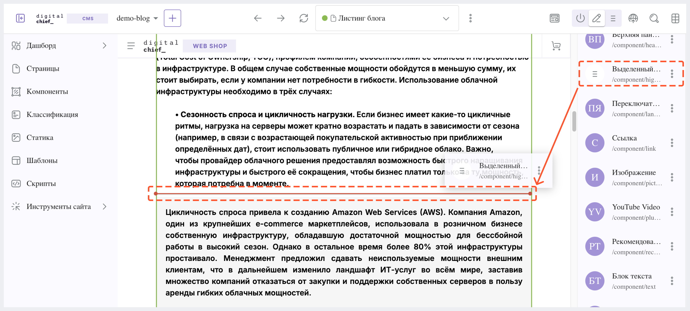The image size is (690, 311).
Task: Add a new item with the plus button
Action: (x=172, y=18)
